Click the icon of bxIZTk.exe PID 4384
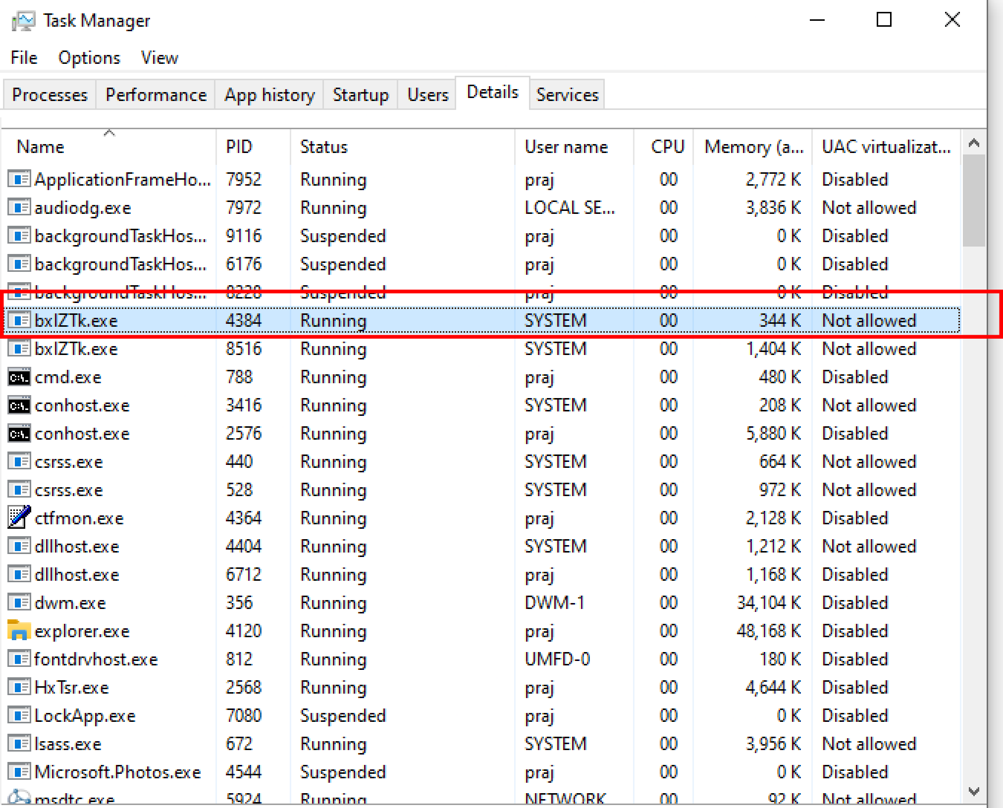 (x=19, y=320)
